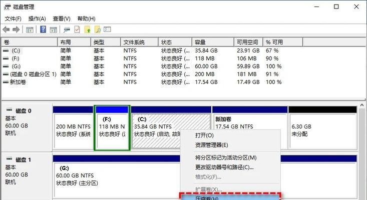The image size is (367, 200).
Task: Click the checkmark properties toolbar icon
Action: (x=77, y=29)
